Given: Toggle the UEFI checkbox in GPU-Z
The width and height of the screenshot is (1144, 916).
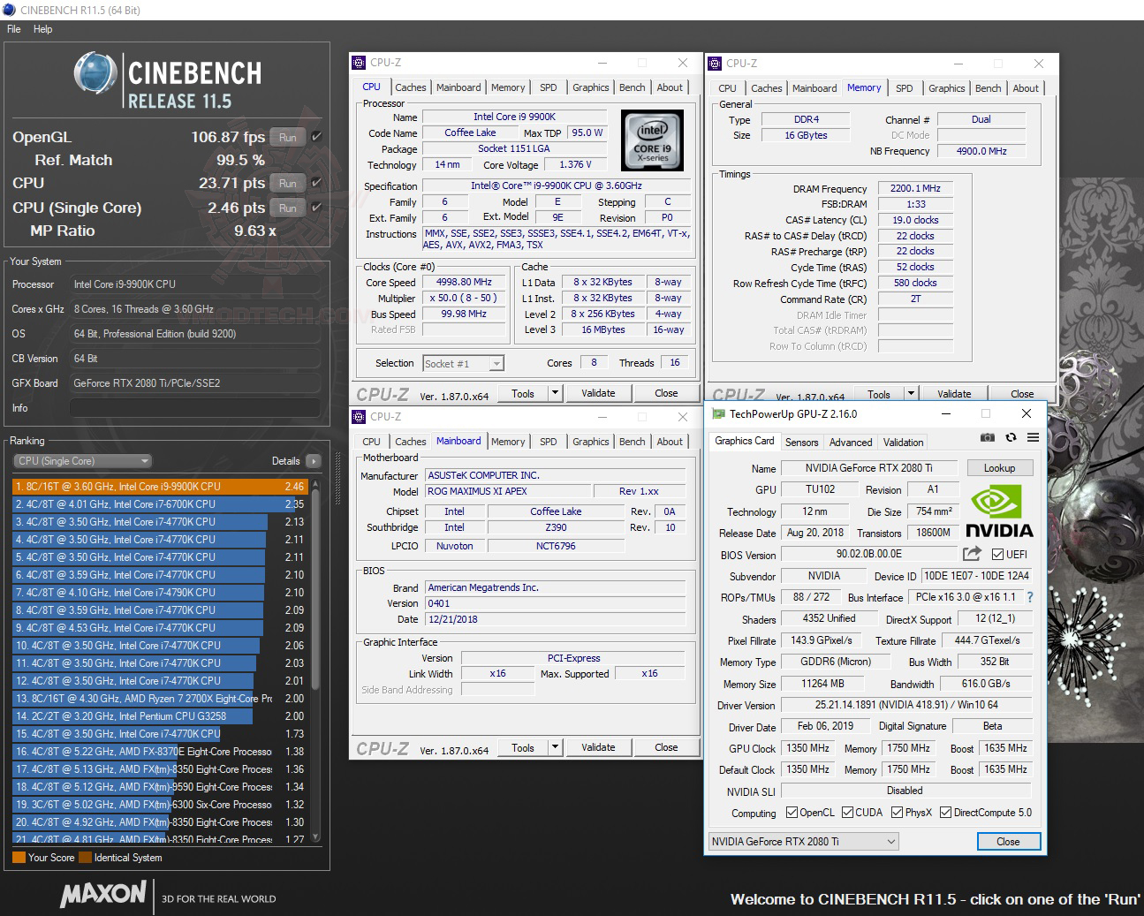Looking at the screenshot, I should point(997,555).
